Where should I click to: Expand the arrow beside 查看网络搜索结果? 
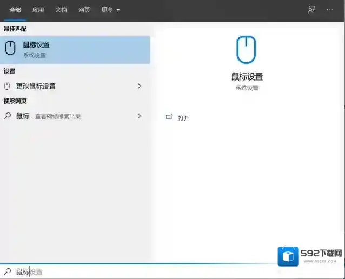point(139,116)
